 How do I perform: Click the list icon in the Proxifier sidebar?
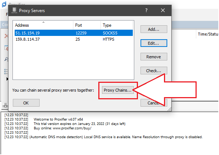point(6,71)
